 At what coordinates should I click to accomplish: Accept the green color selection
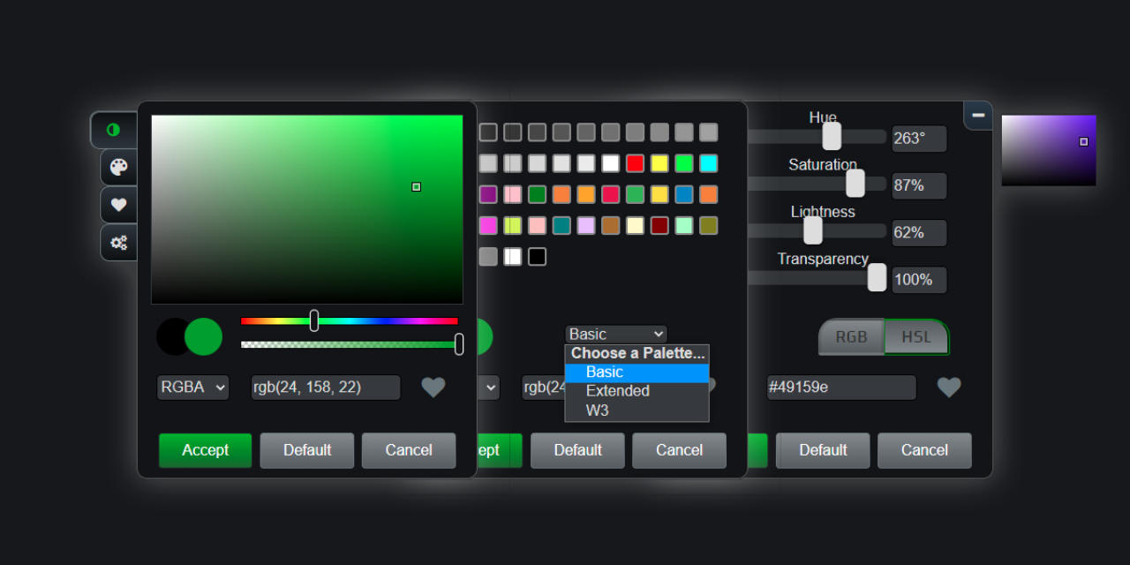pyautogui.click(x=205, y=450)
